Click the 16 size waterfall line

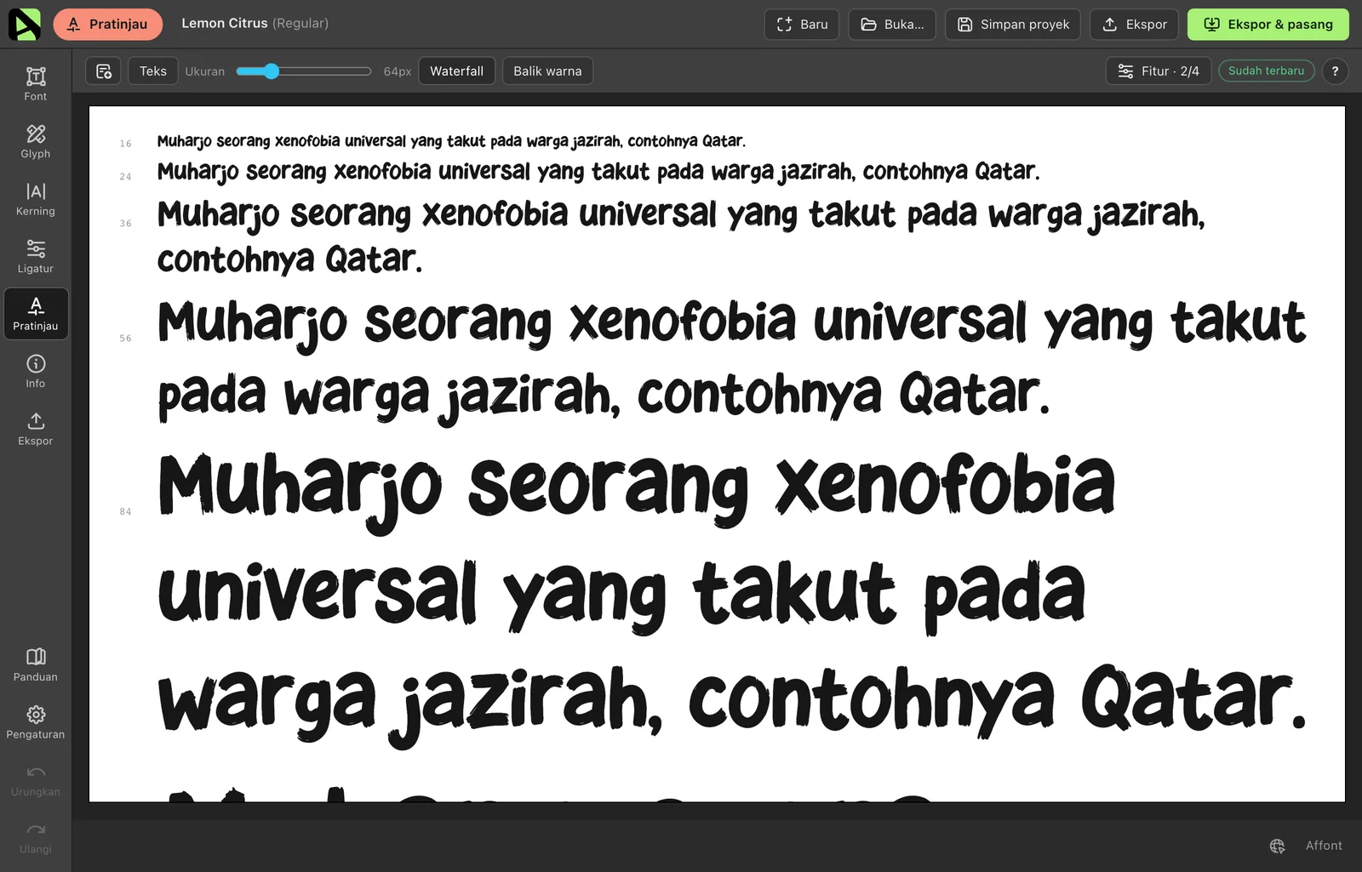click(x=451, y=141)
